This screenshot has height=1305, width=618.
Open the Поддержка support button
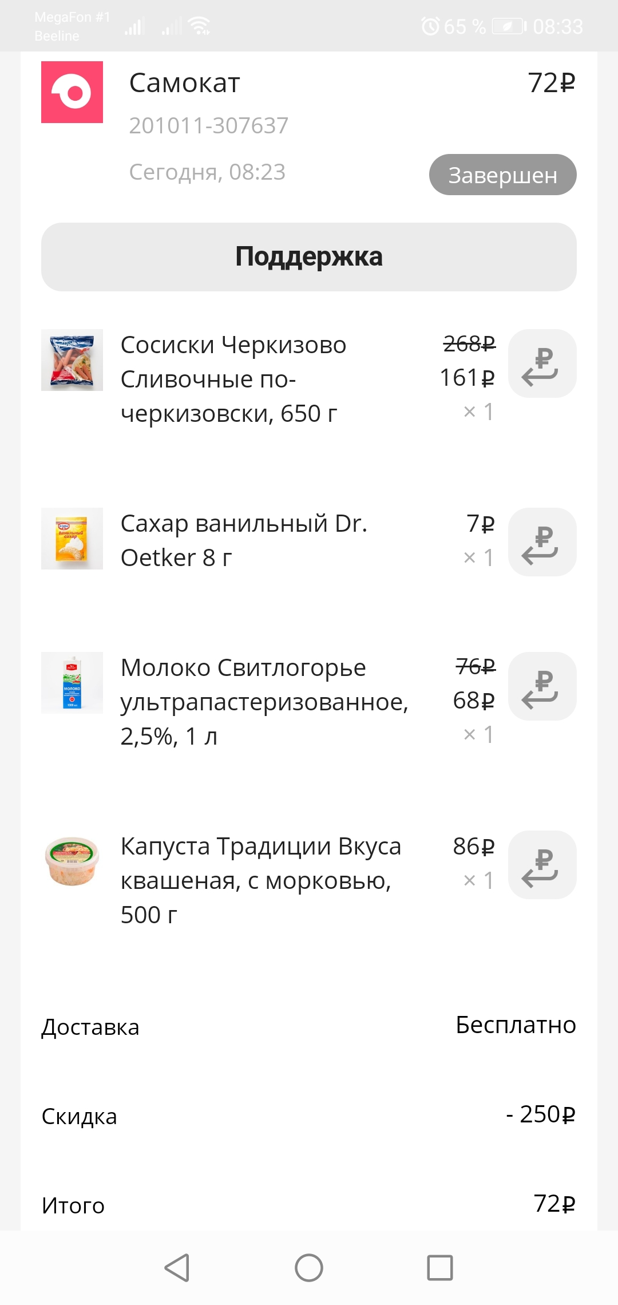(x=309, y=257)
